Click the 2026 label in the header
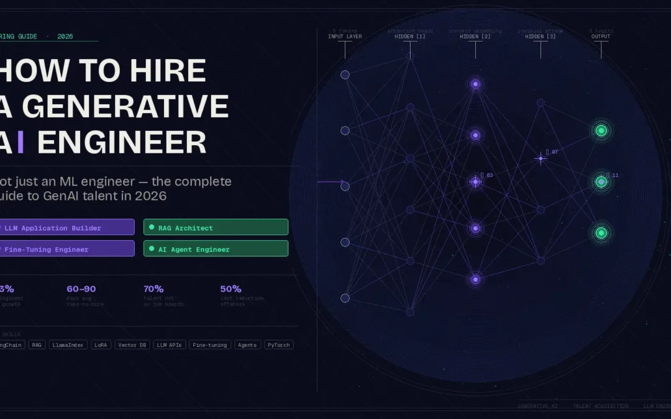The image size is (671, 419). [x=65, y=37]
